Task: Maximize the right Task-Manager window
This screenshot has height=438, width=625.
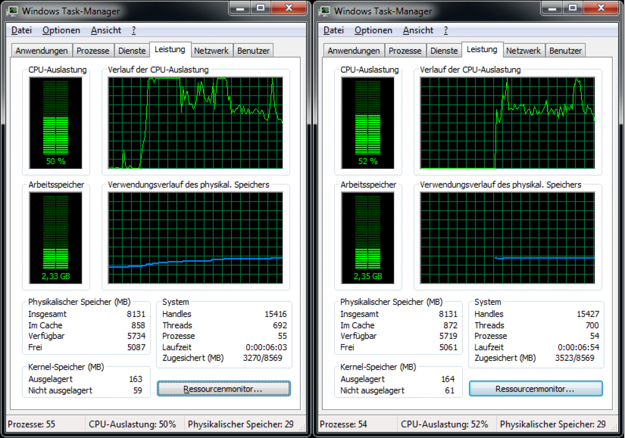Action: pos(573,7)
